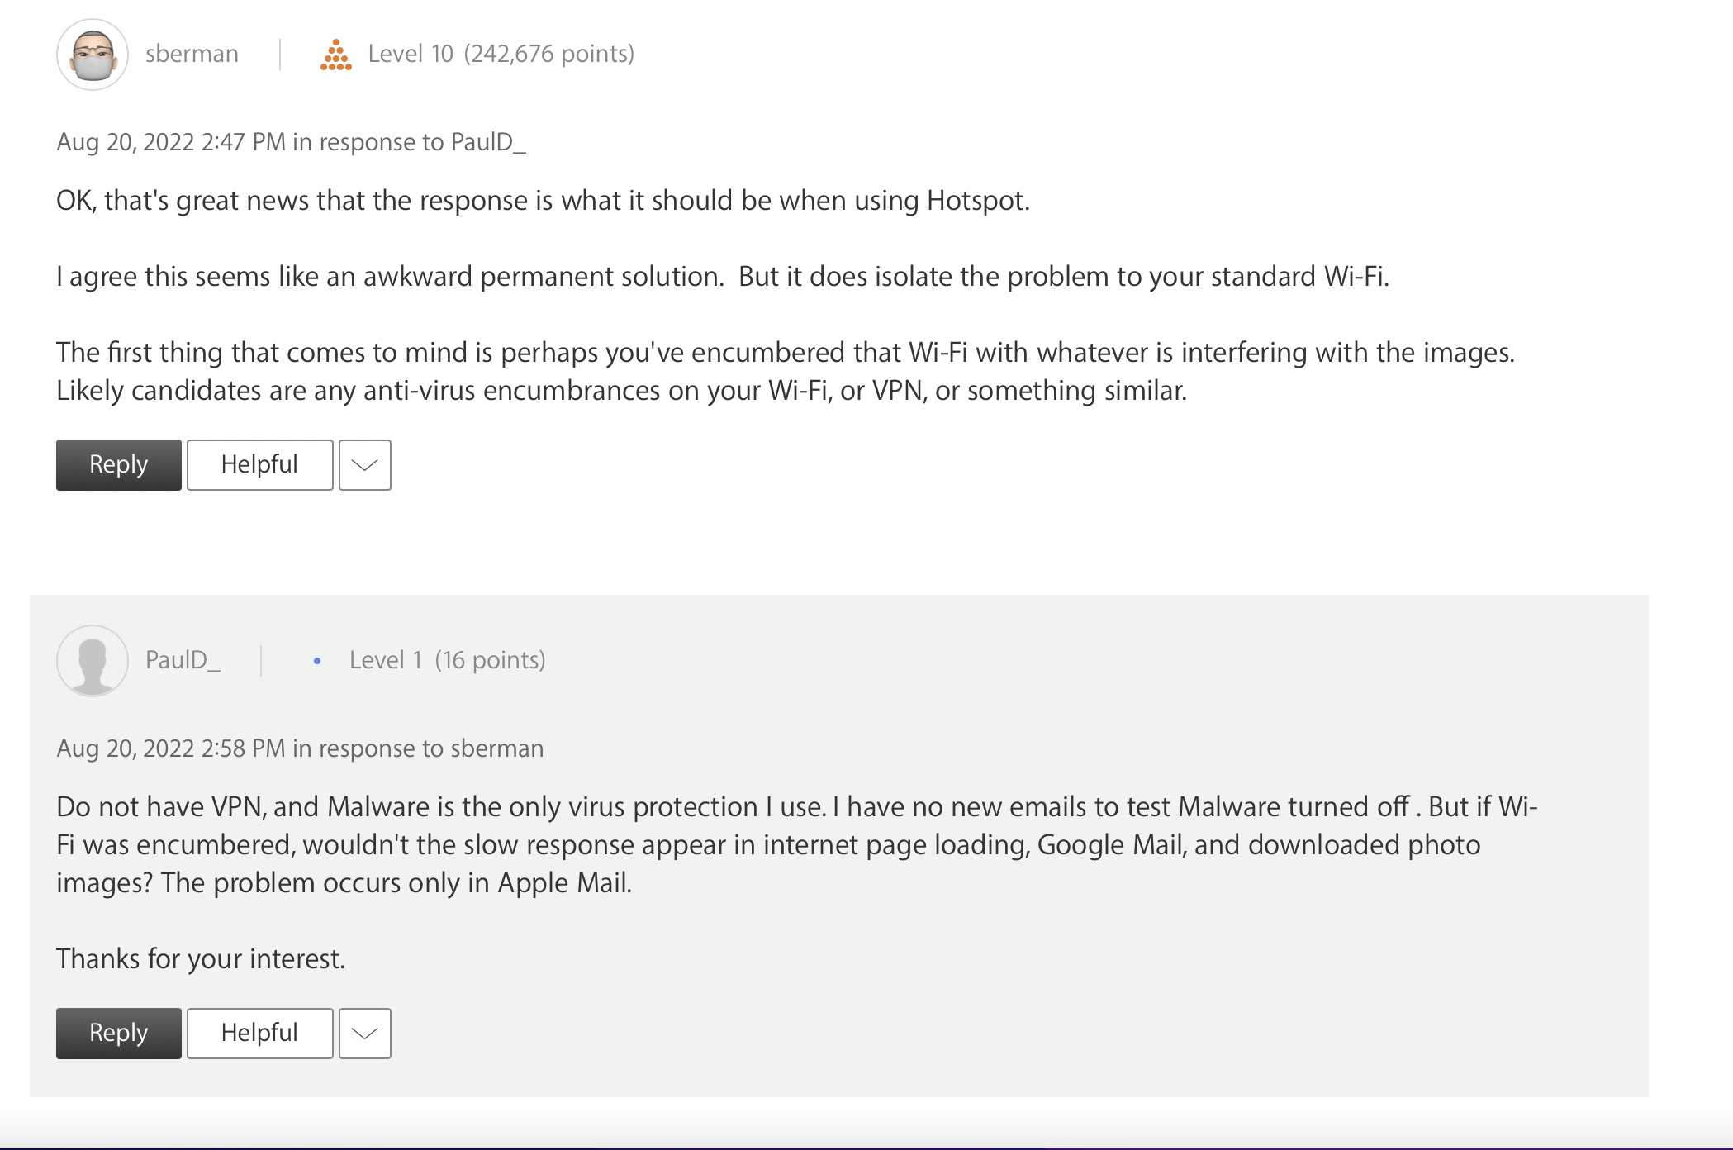Click the 242,676 points text
Image resolution: width=1733 pixels, height=1150 pixels.
[549, 55]
